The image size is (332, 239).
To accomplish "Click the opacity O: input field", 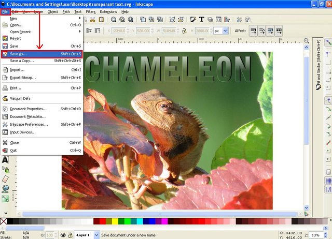I will pyautogui.click(x=50, y=235).
